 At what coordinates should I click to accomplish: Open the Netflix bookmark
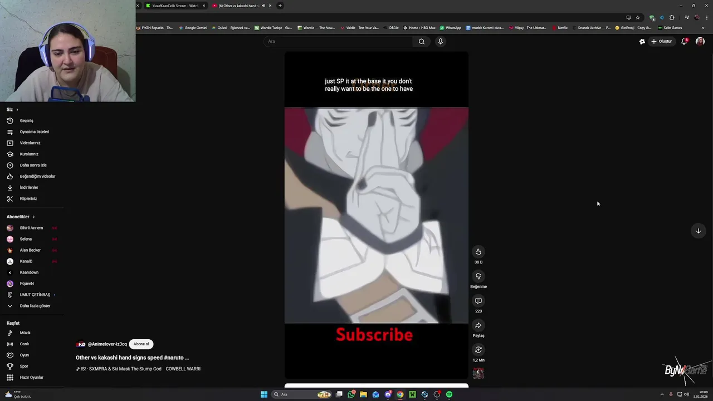tap(559, 28)
